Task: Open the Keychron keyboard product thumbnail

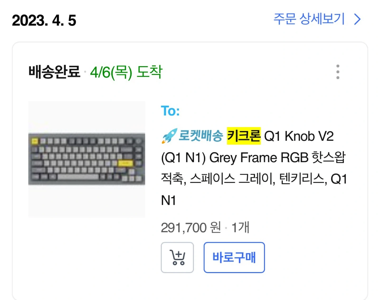Action: [x=87, y=159]
